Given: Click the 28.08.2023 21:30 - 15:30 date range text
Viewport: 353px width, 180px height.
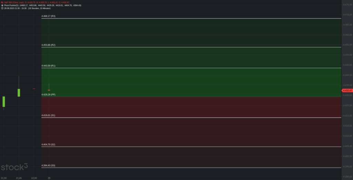Looking at the screenshot, I should pos(16,8).
